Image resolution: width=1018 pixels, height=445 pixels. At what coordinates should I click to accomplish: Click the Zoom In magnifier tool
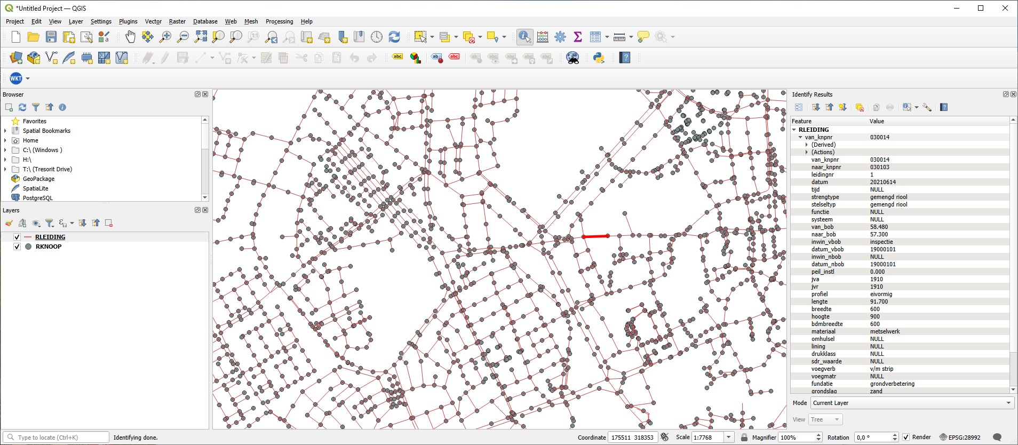tap(165, 37)
